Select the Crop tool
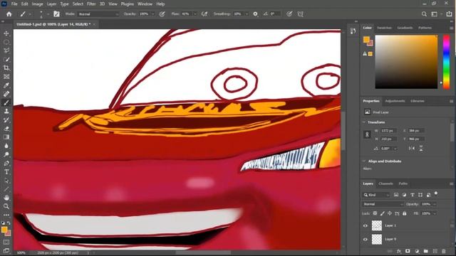The height and width of the screenshot is (256, 456). click(x=6, y=68)
